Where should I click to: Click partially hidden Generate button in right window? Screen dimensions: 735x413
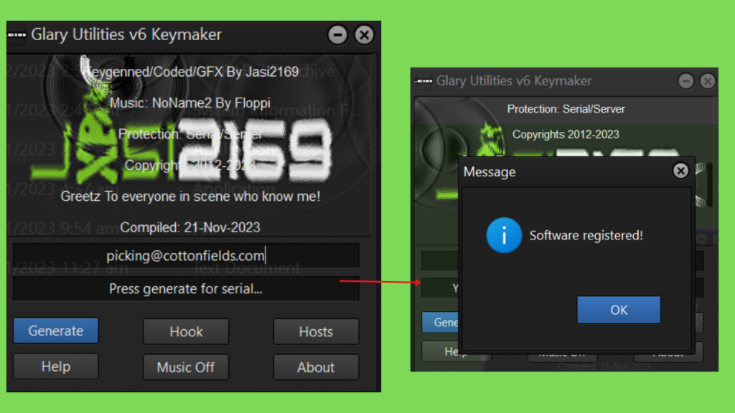tap(440, 322)
